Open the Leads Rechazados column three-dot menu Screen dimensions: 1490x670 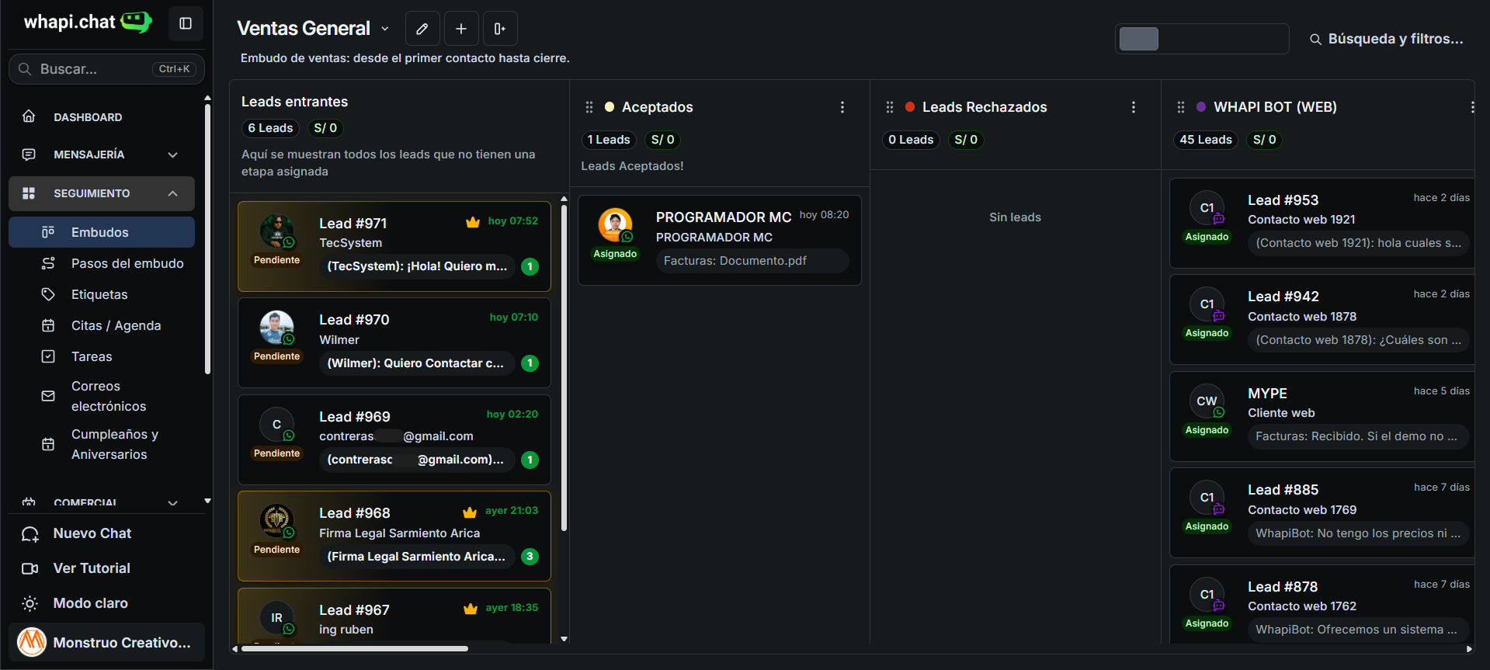pyautogui.click(x=1134, y=107)
